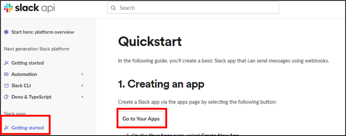Click the wand icon under Slack apps
The height and width of the screenshot is (136, 346).
coord(6,128)
